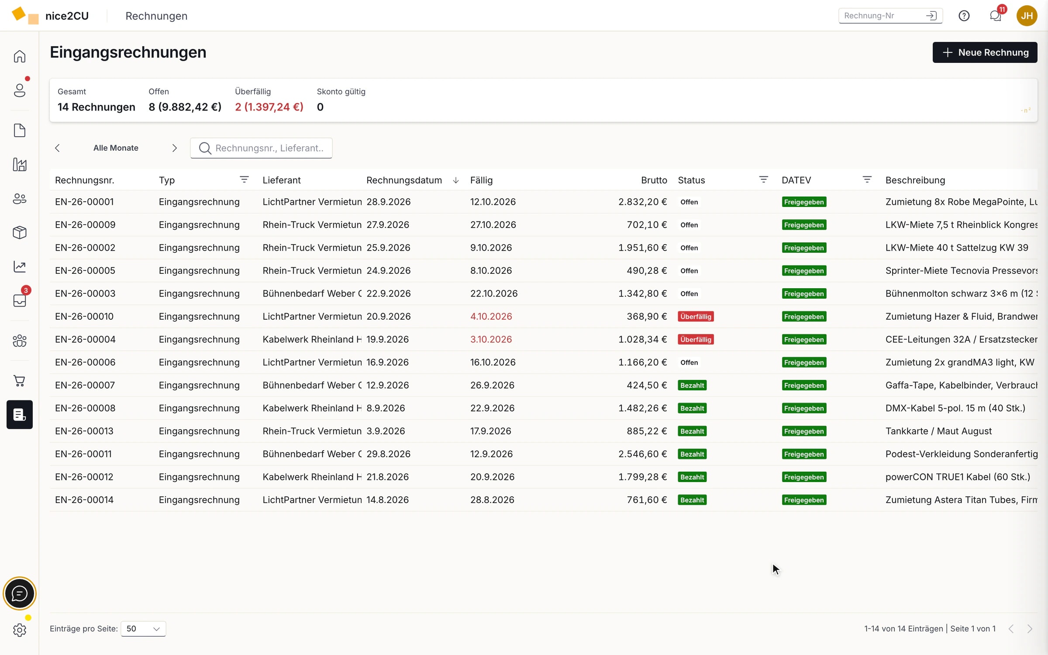This screenshot has height=655, width=1048.
Task: Click the Rechnungen breadcrumb title
Action: (156, 16)
